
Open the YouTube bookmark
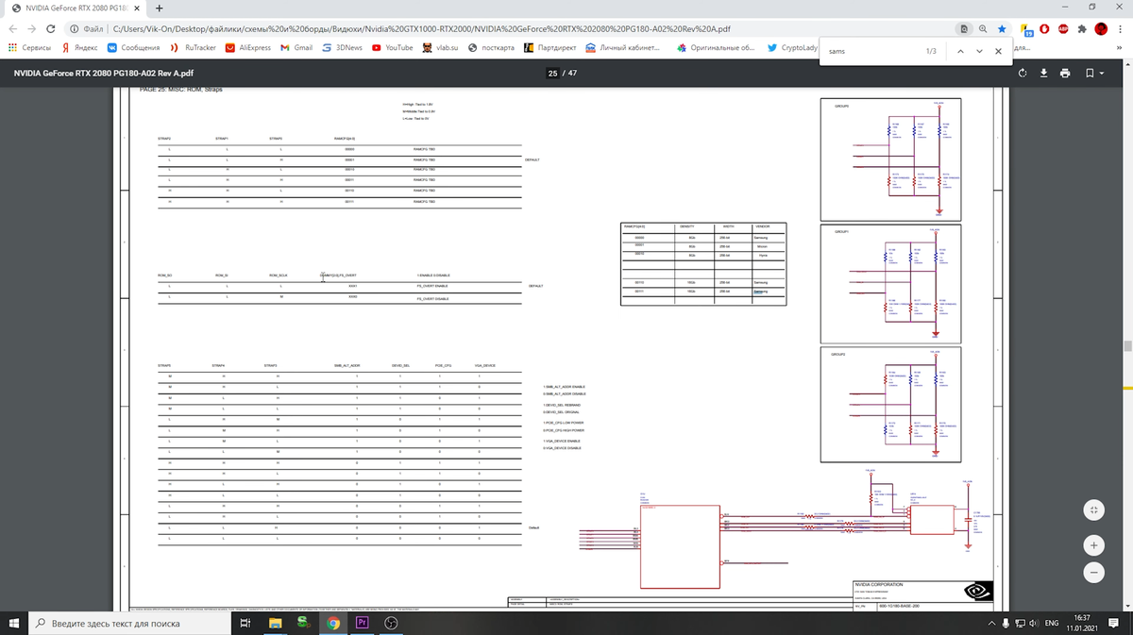point(392,47)
